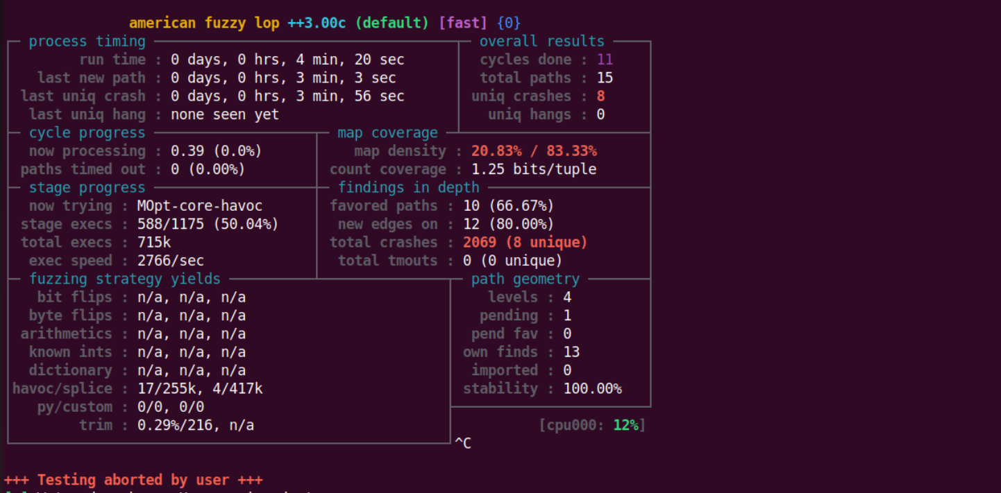Expand the stage progress section

87,187
